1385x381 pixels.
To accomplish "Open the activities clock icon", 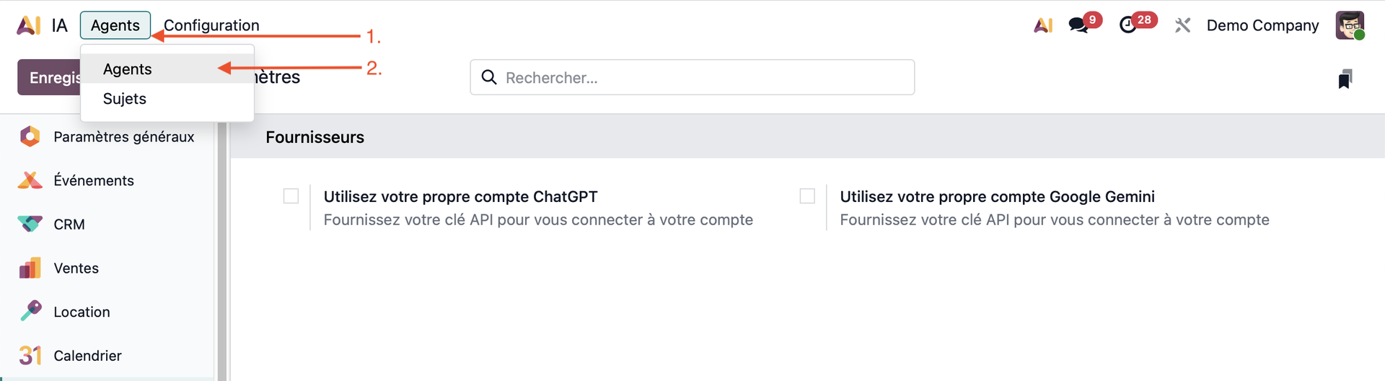I will tap(1128, 25).
